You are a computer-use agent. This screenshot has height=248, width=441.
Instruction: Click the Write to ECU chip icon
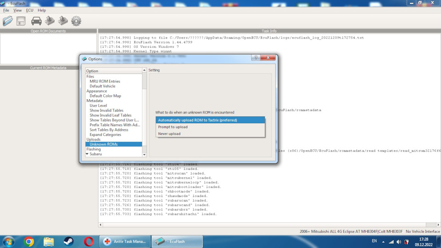coord(63,21)
